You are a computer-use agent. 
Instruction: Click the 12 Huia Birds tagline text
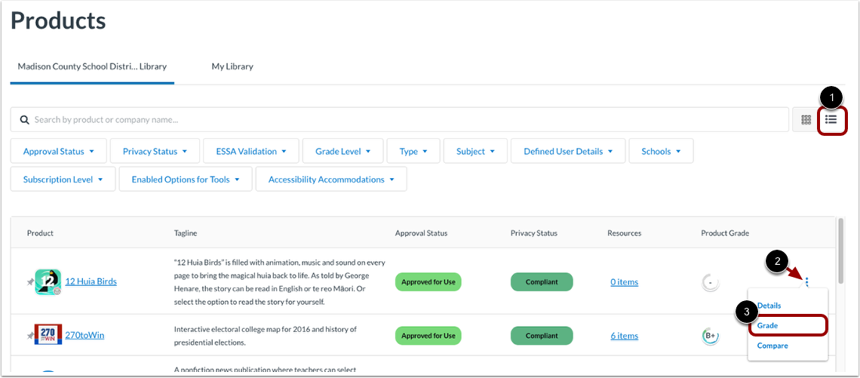280,282
